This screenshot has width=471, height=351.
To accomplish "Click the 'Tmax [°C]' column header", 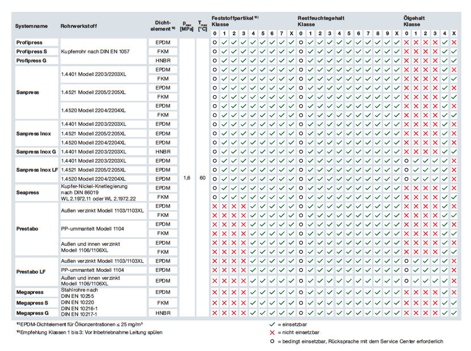I will (203, 26).
